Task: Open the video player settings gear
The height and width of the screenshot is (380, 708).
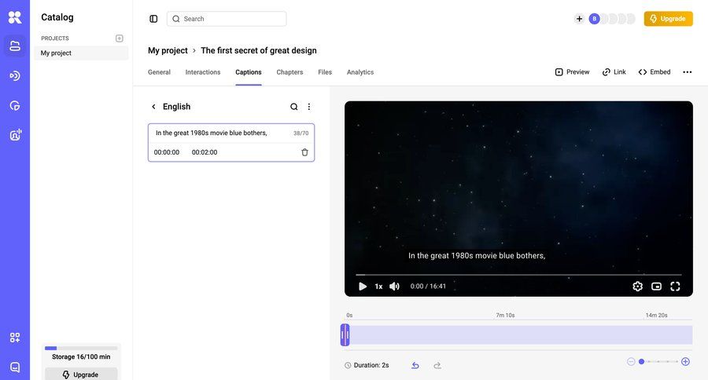Action: pyautogui.click(x=637, y=287)
